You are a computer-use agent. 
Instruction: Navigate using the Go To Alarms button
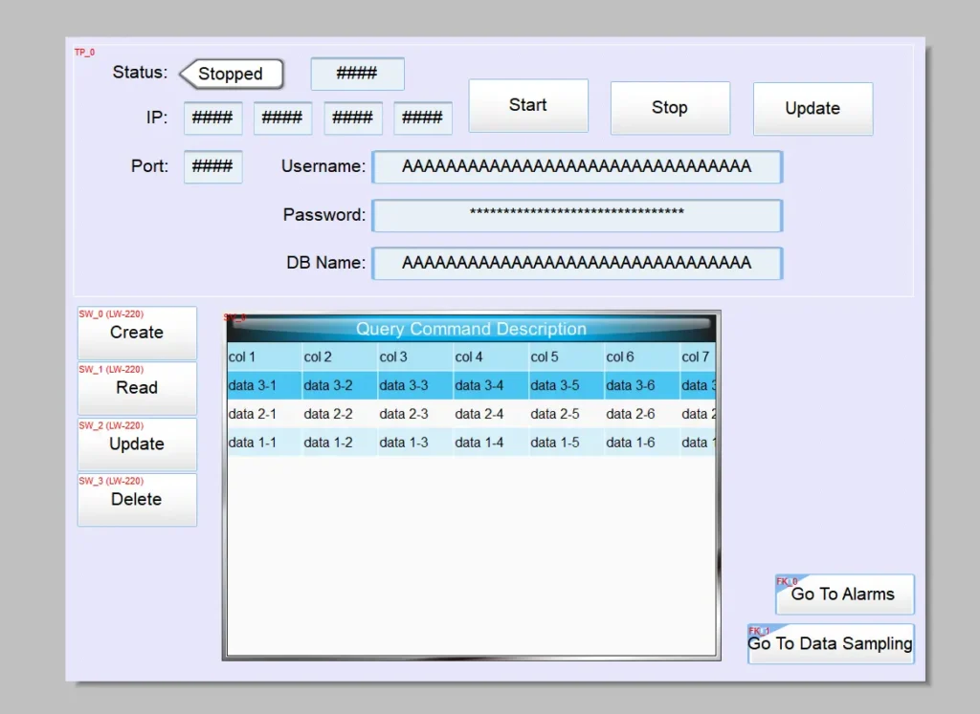(843, 595)
